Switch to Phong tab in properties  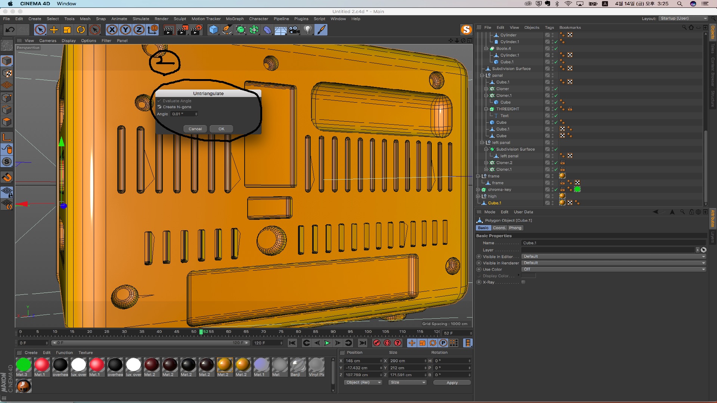click(515, 227)
